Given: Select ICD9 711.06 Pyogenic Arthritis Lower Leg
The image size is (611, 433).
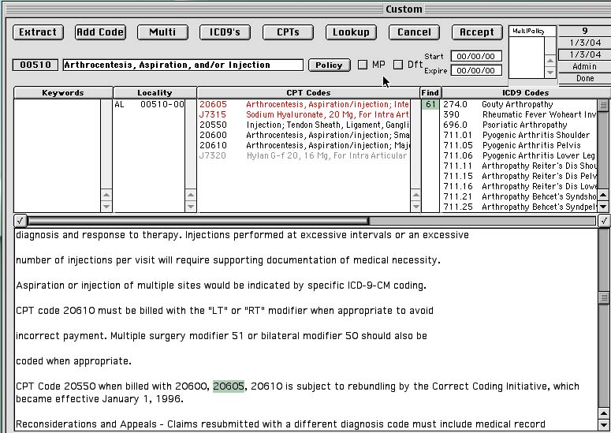Looking at the screenshot, I should coord(520,156).
